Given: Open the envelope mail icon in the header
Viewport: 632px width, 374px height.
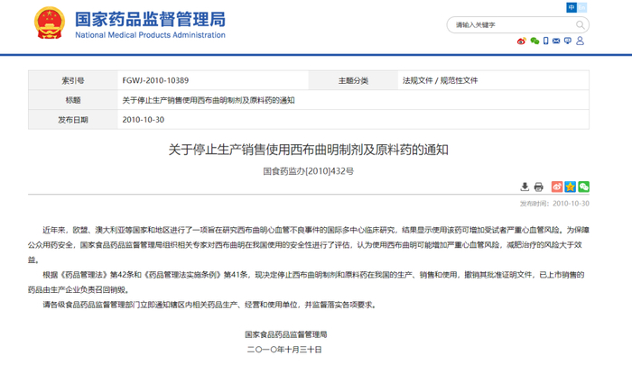Looking at the screenshot, I should (x=556, y=41).
